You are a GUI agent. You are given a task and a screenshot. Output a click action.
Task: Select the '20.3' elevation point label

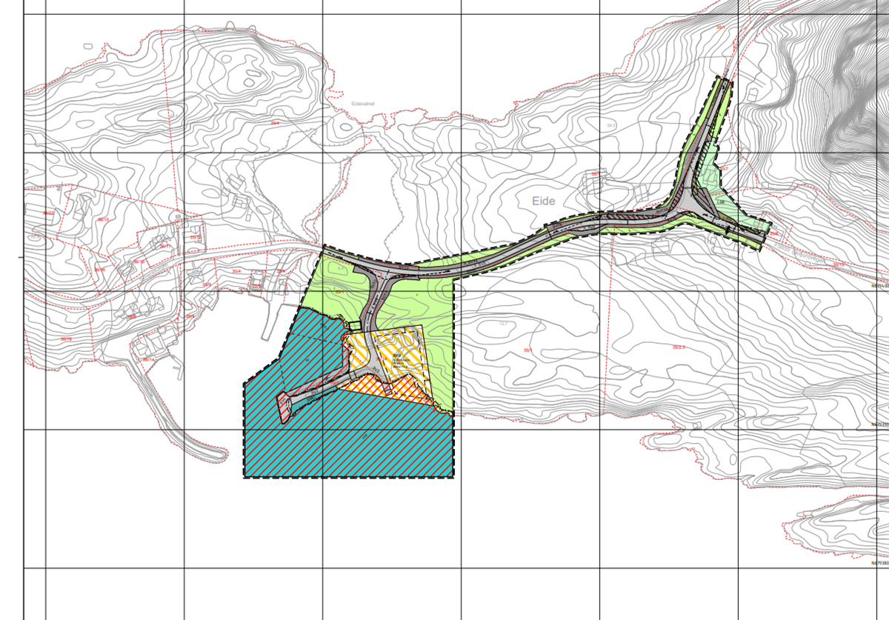tap(610, 126)
